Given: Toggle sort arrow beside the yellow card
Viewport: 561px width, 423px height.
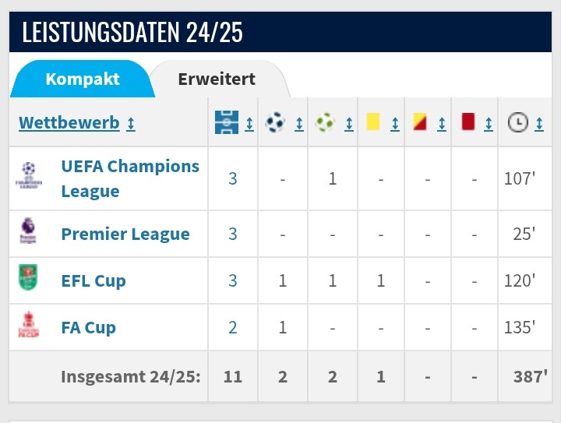Looking at the screenshot, I should (394, 123).
